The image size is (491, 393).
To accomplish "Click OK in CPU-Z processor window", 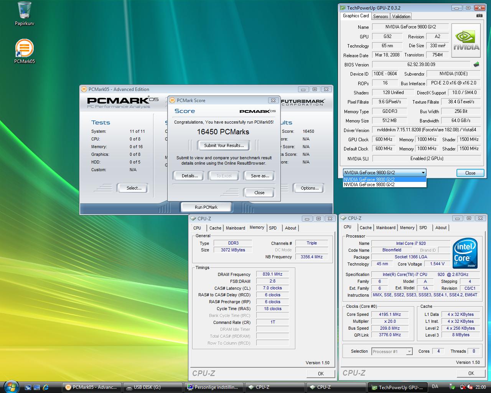I will point(471,373).
